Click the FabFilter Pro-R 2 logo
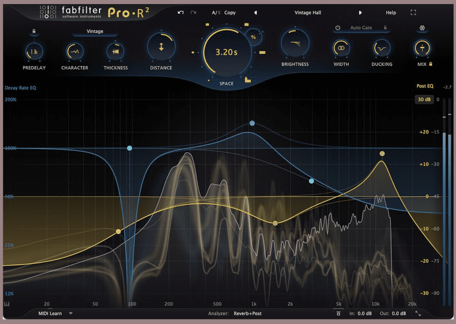The width and height of the screenshot is (456, 324). click(x=94, y=13)
